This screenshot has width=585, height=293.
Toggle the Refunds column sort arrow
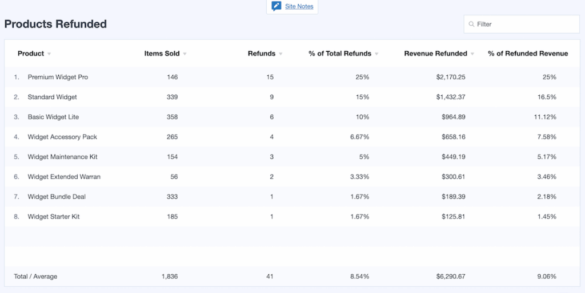[281, 54]
